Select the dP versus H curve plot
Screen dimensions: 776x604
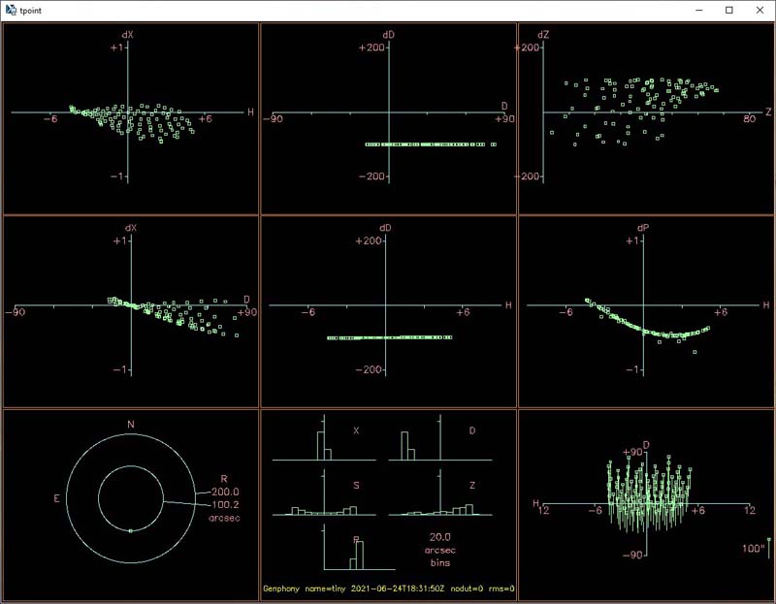pyautogui.click(x=646, y=310)
